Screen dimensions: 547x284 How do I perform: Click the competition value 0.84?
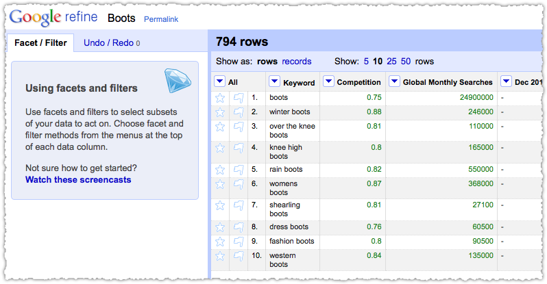point(374,255)
